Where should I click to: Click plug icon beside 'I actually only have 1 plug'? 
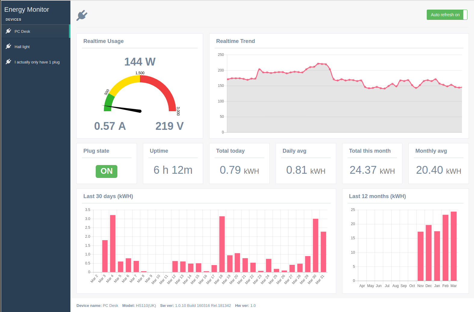8,62
